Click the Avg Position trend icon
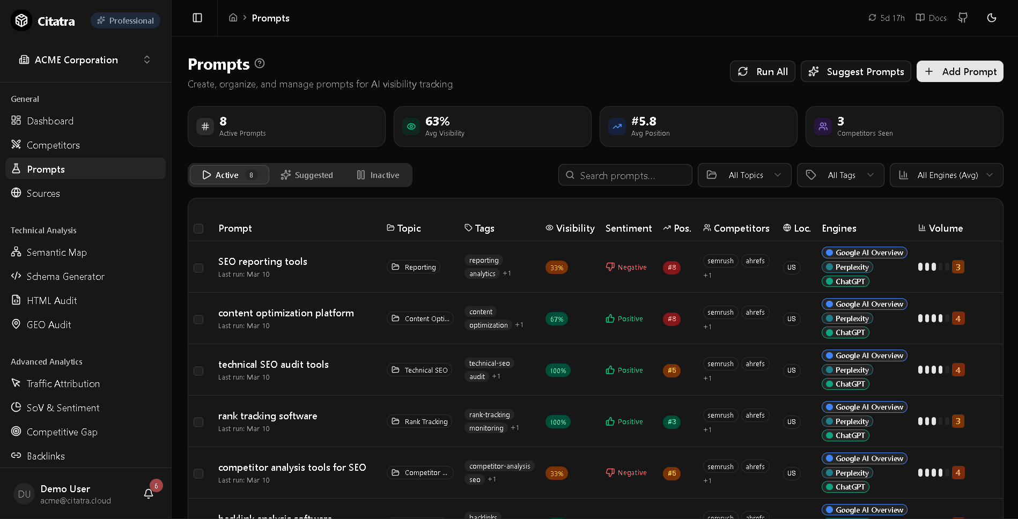 coord(617,127)
